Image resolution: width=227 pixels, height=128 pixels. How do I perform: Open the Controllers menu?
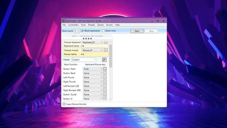pyautogui.click(x=73, y=25)
